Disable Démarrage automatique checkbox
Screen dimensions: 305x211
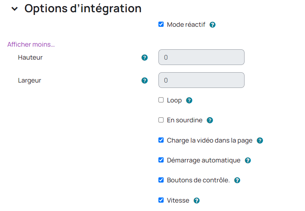pos(161,160)
